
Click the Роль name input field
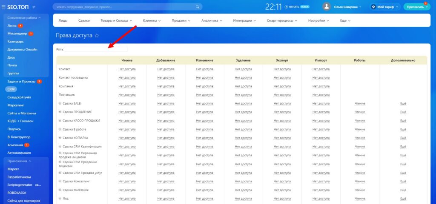coord(96,49)
